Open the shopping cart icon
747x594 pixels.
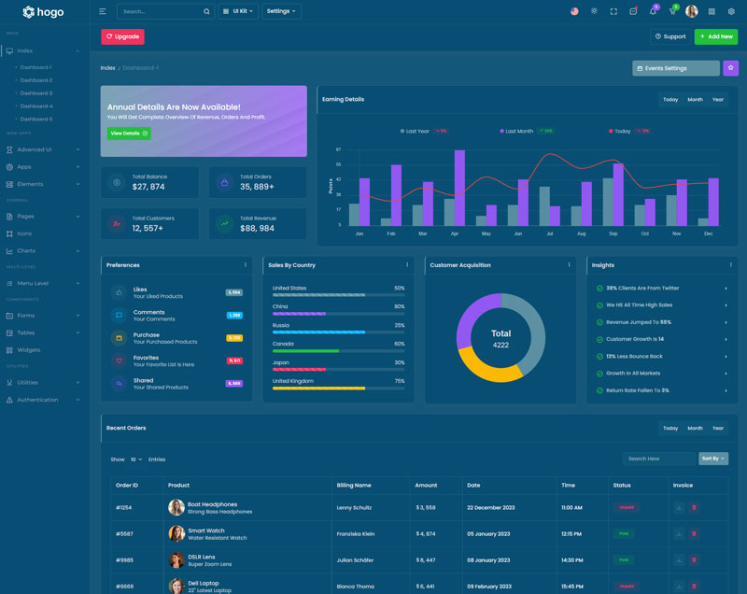click(x=672, y=12)
